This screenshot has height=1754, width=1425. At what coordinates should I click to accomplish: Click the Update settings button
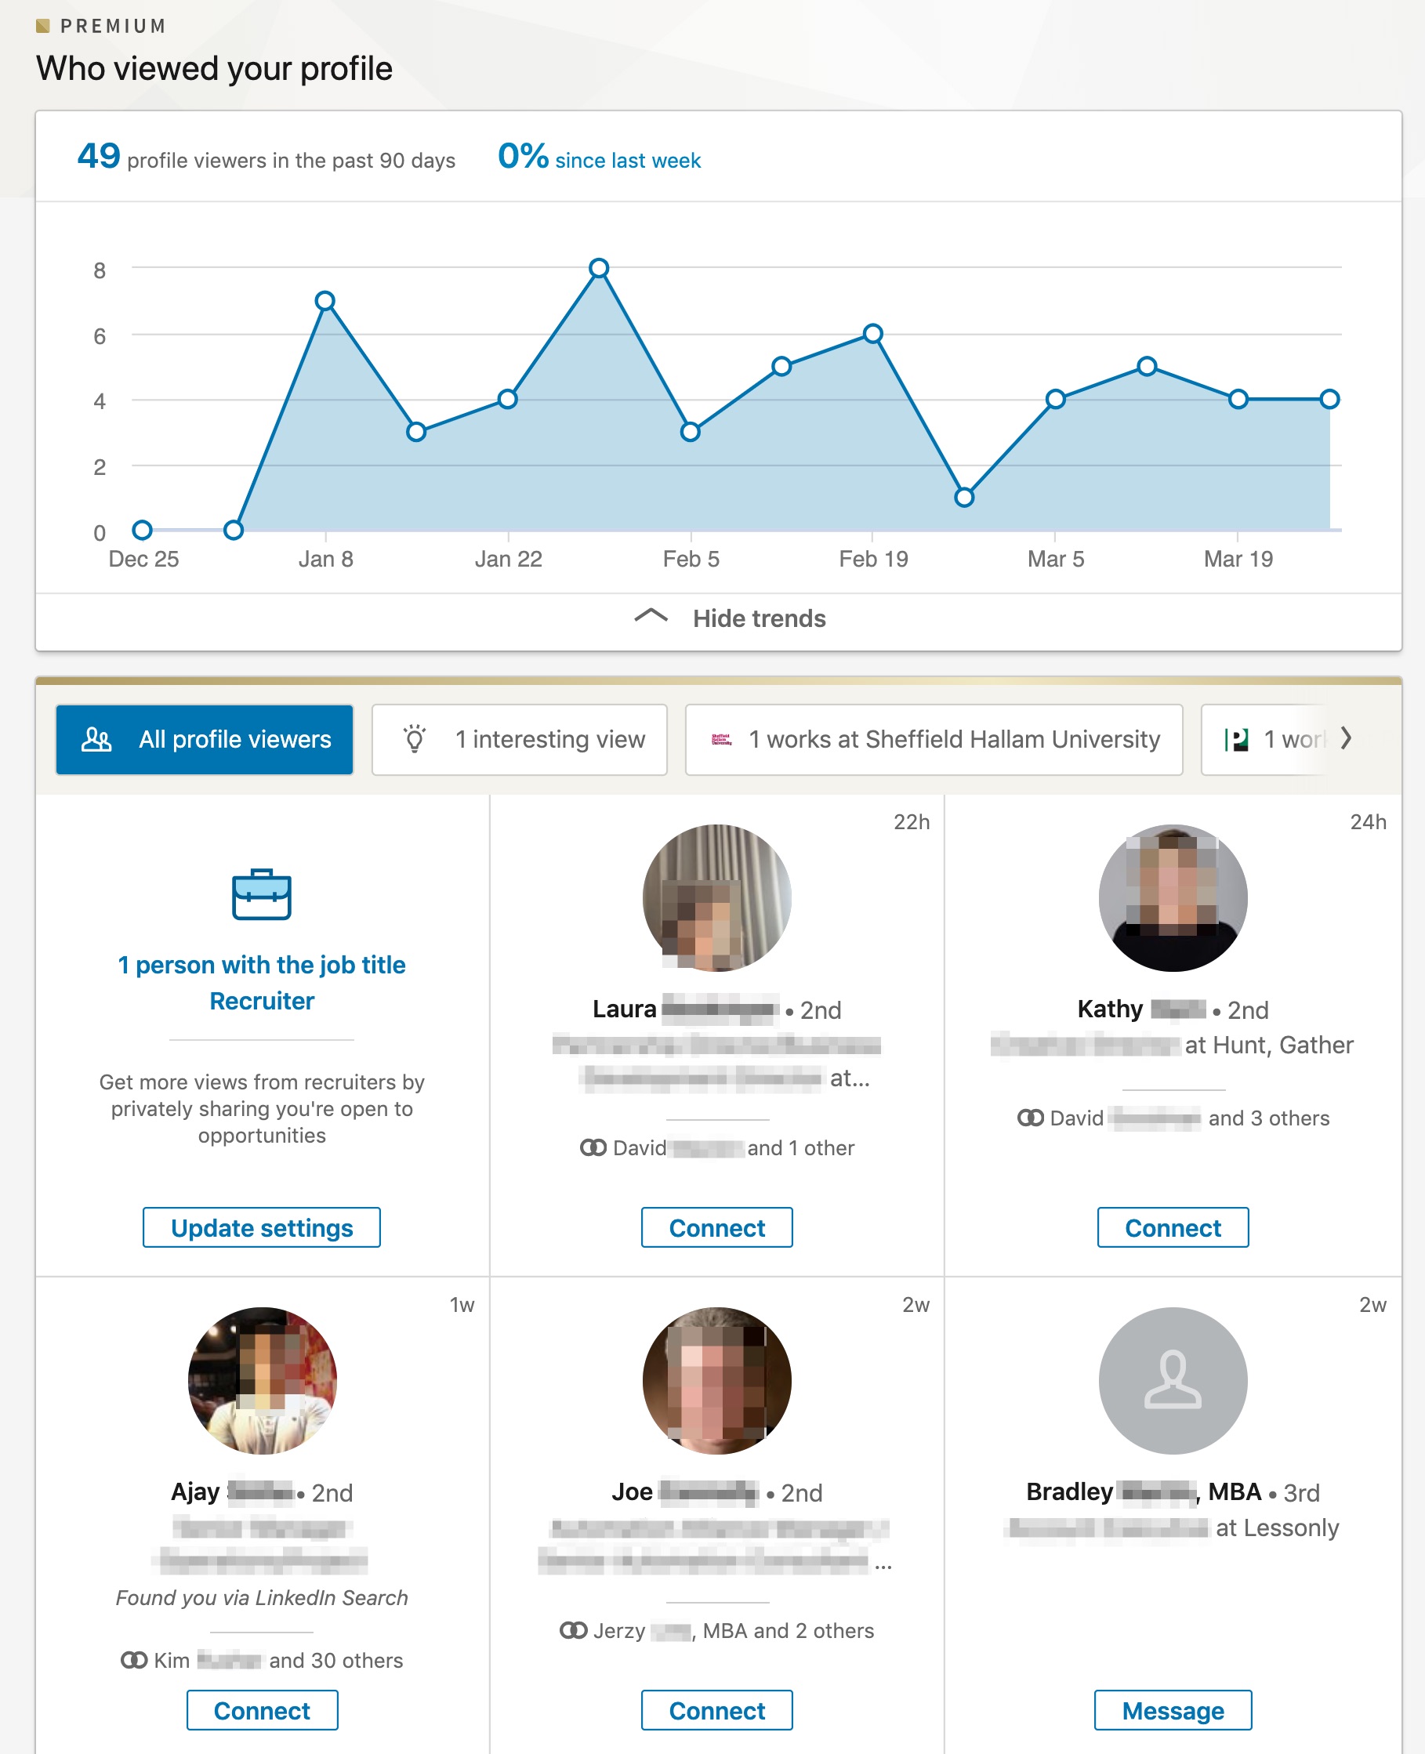click(261, 1227)
